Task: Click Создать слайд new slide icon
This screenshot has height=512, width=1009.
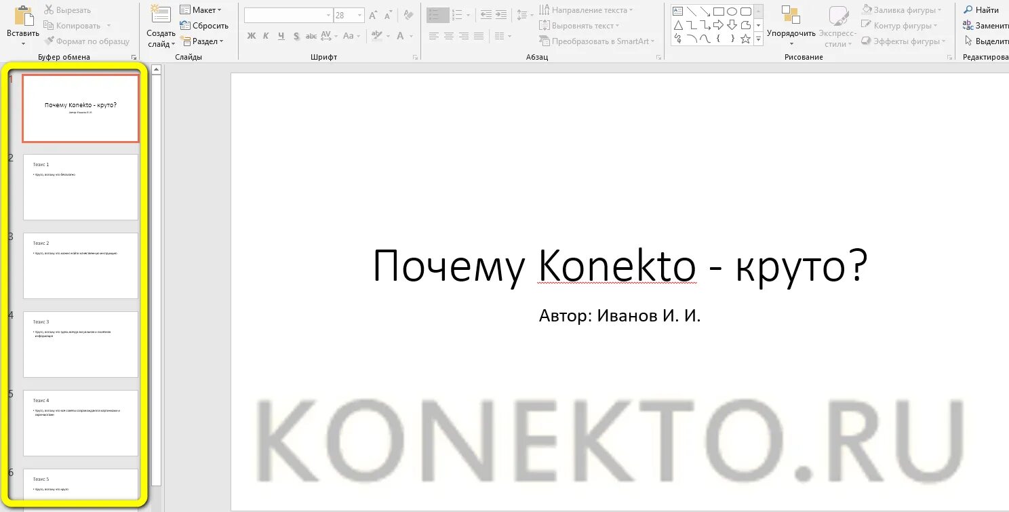Action: (161, 15)
